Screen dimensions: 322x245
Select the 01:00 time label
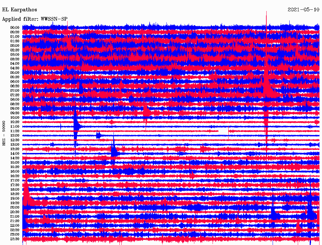point(15,37)
